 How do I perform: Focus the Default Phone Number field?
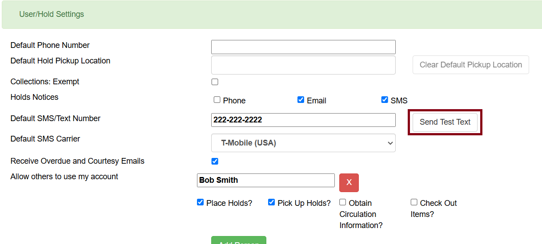[x=303, y=47]
